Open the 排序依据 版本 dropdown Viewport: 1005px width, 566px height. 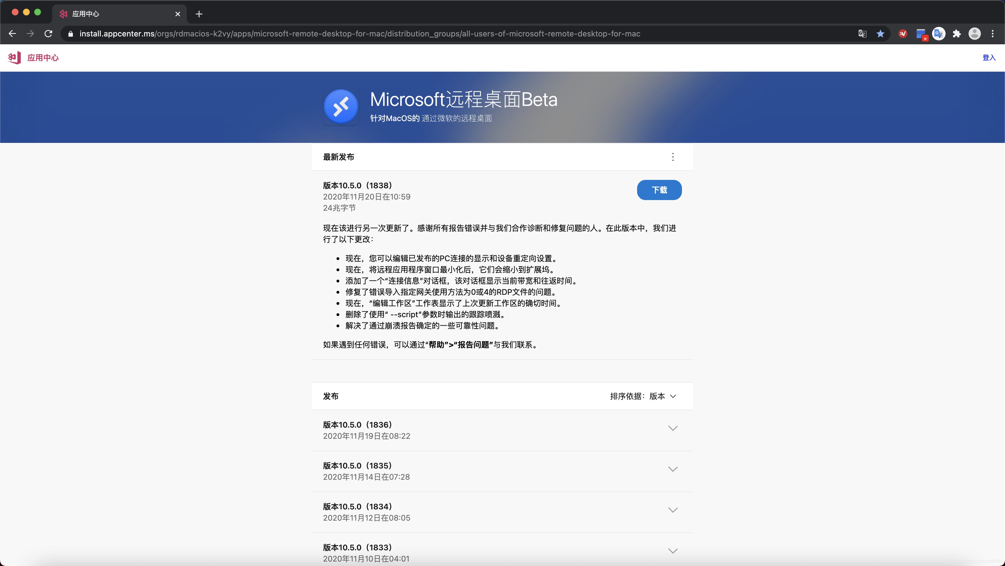point(643,396)
